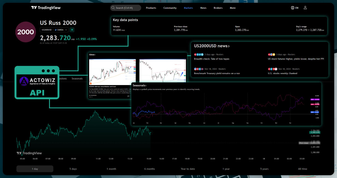This screenshot has height=178, width=337.
Task: Open 'US stock futures higher' news article
Action: 296,59
